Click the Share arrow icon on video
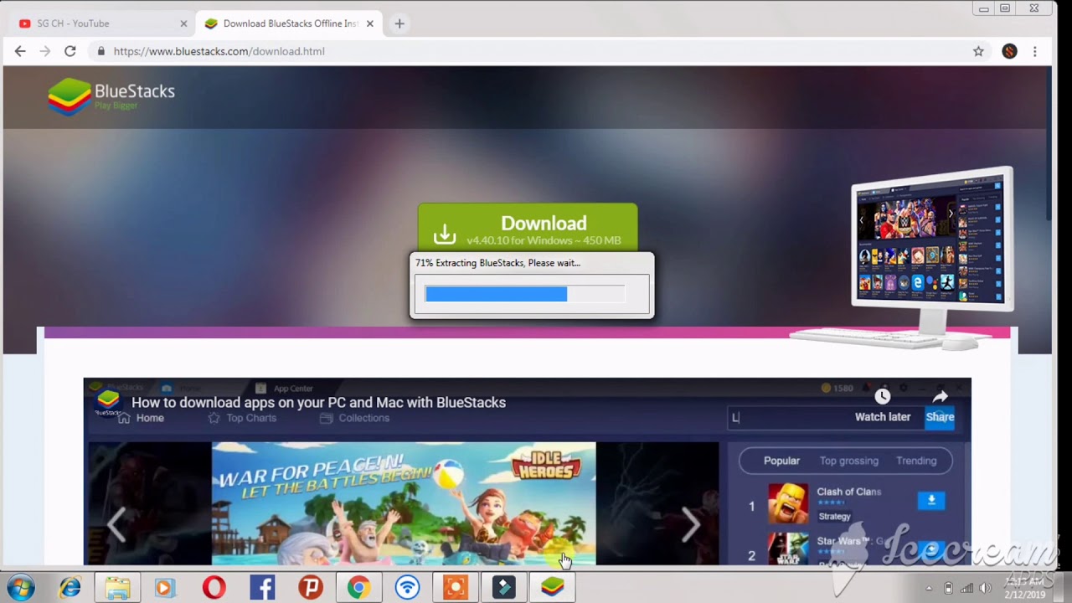This screenshot has width=1072, height=603. point(940,396)
